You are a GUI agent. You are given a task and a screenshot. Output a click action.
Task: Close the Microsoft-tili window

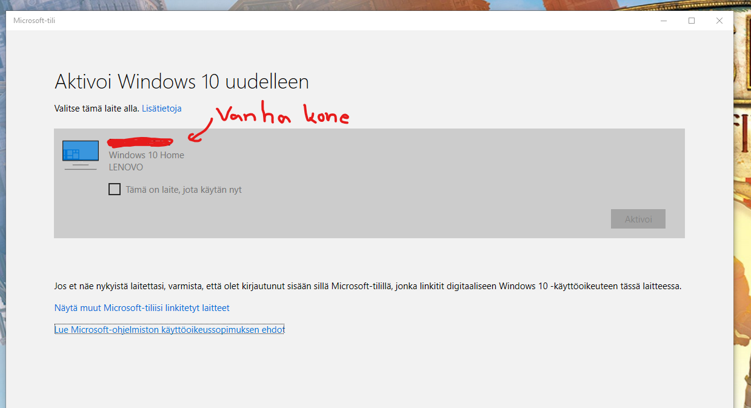pos(719,21)
